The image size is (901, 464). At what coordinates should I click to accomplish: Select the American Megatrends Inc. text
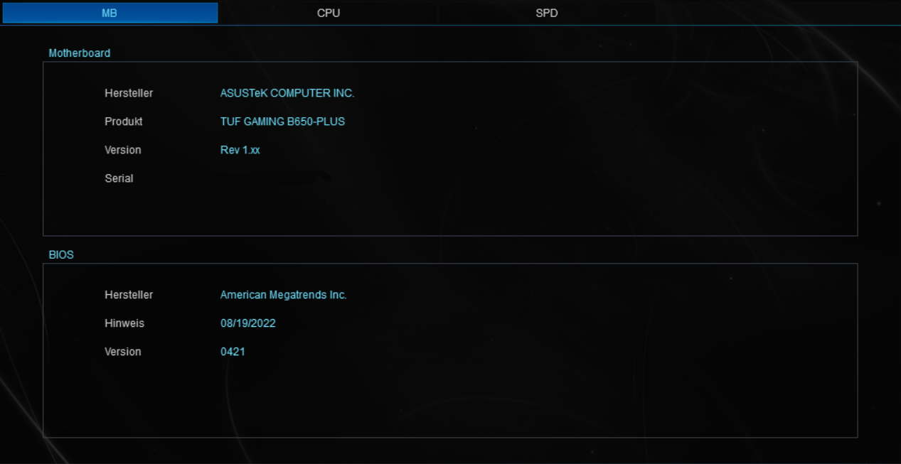tap(283, 295)
